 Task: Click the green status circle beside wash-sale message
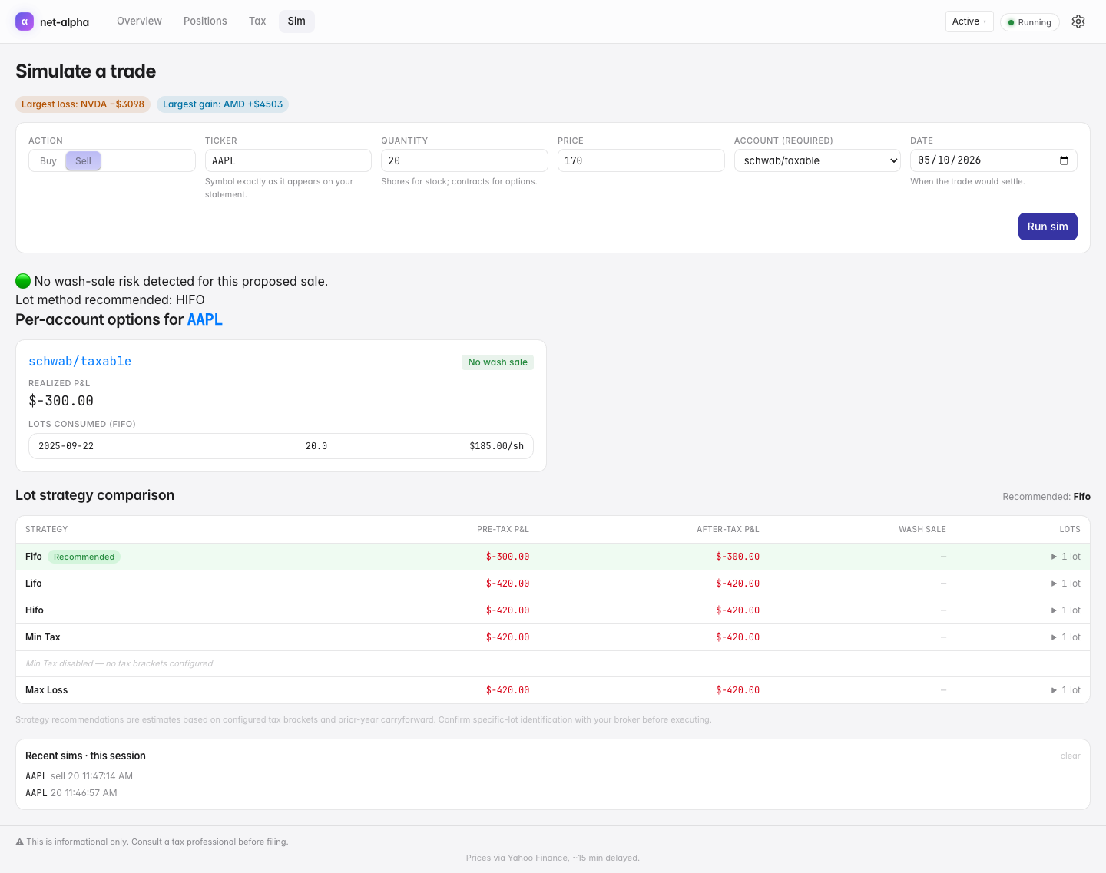coord(23,281)
